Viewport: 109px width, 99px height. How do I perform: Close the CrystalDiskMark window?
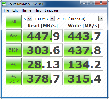(x=101, y=3)
